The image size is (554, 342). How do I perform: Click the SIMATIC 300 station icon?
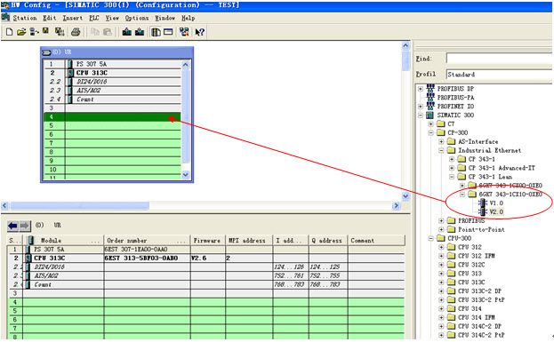pos(430,115)
